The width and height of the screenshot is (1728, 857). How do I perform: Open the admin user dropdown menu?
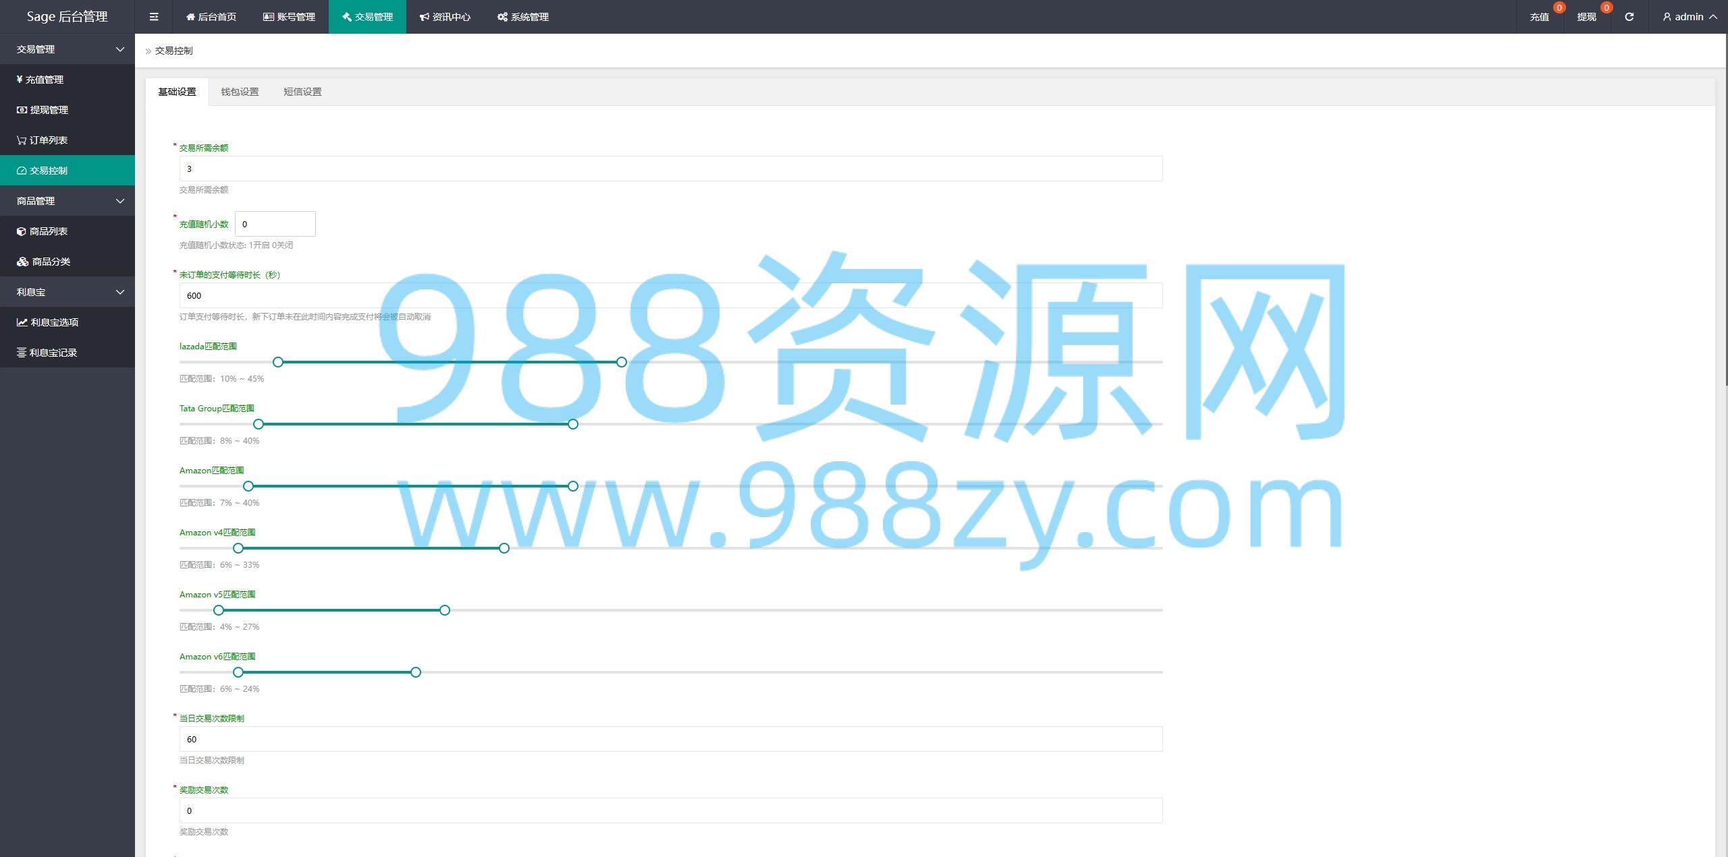point(1690,17)
